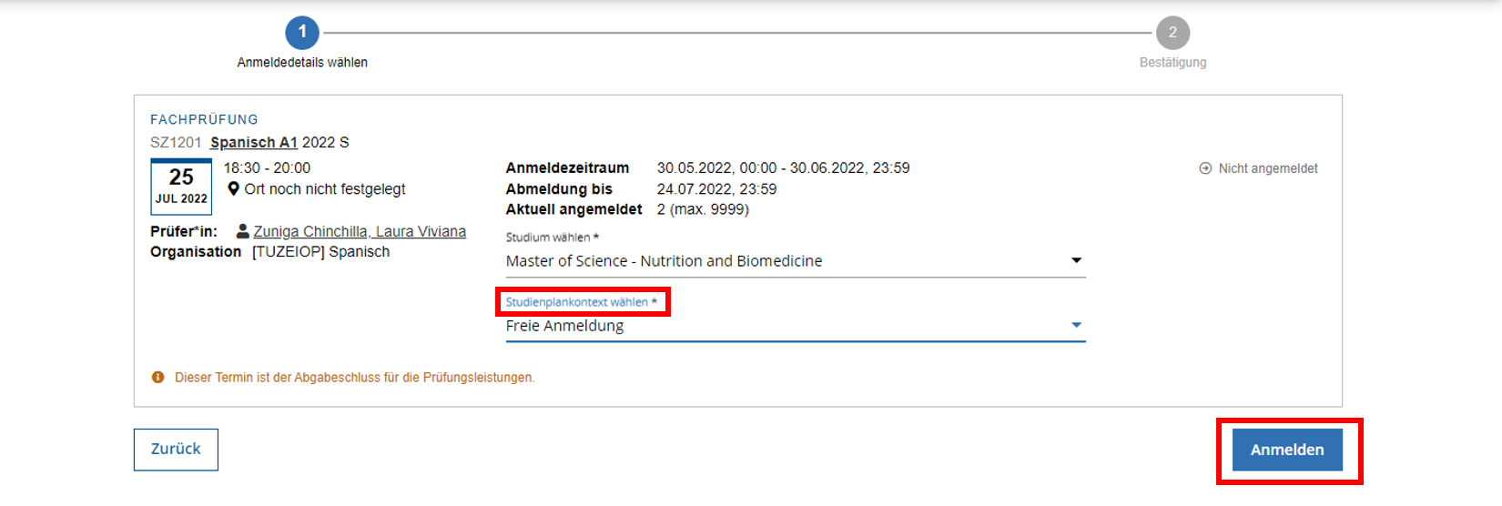This screenshot has width=1502, height=506.
Task: Click the Nicht angemeldet status icon
Action: tap(1205, 168)
